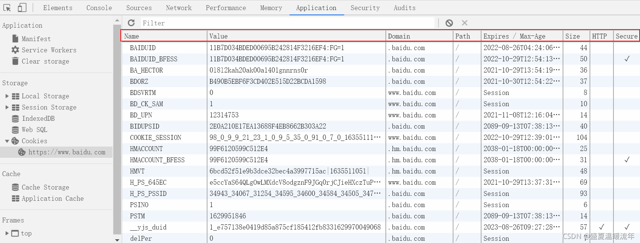The image size is (640, 243).
Task: Select the PSTM cookie name
Action: pos(137,216)
